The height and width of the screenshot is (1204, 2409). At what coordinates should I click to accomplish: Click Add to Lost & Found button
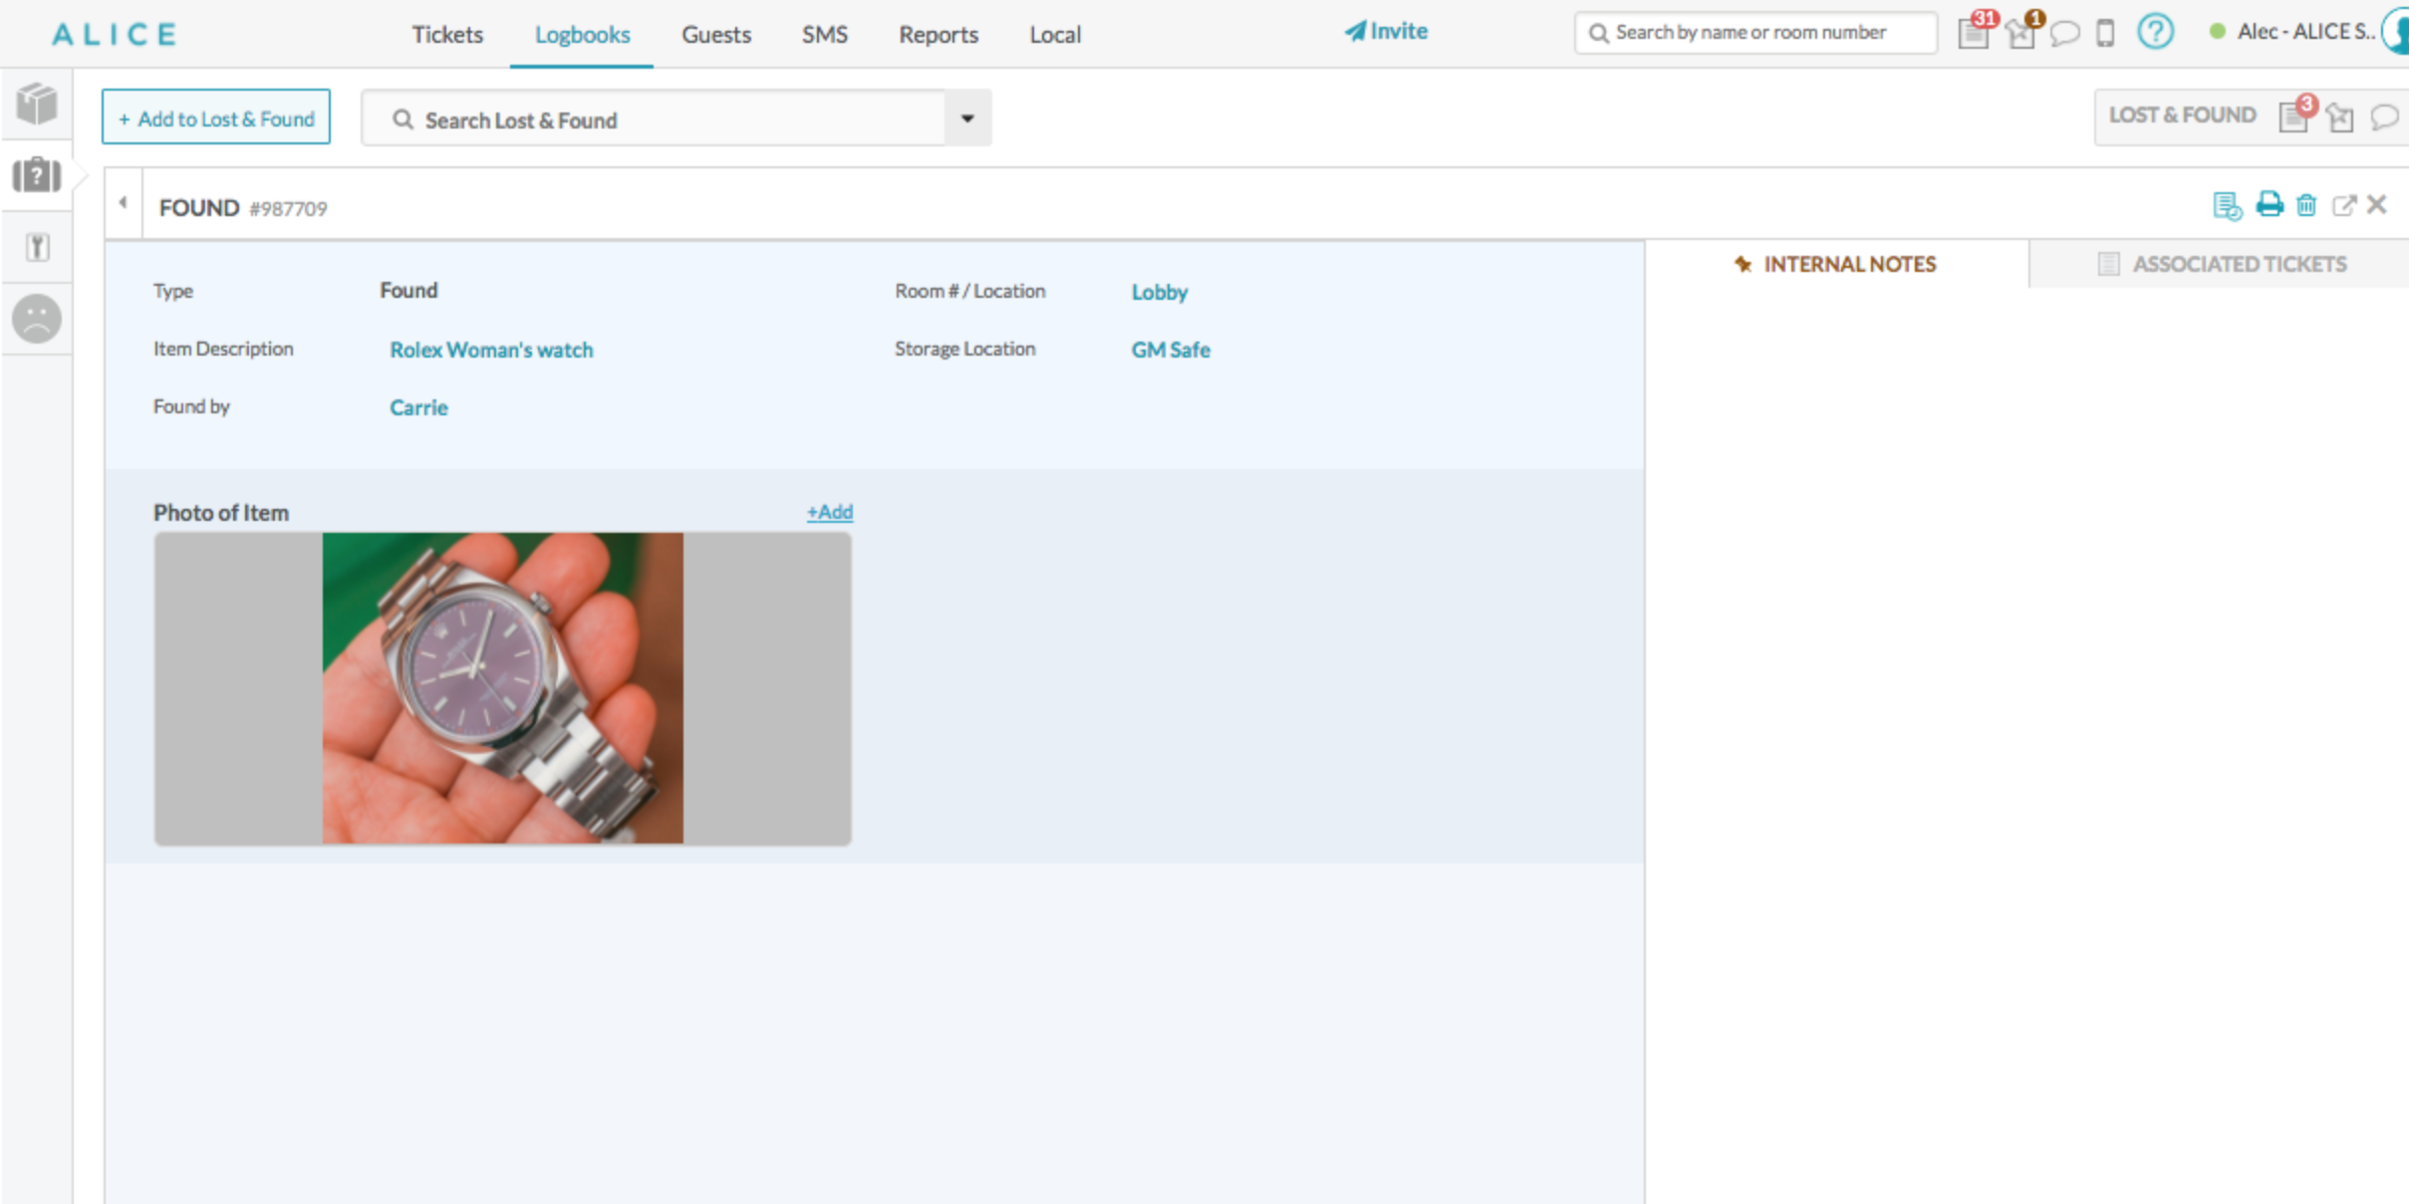[x=215, y=118]
